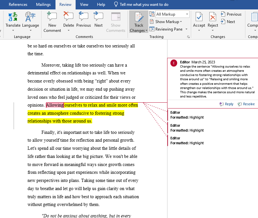258x218 pixels.
Task: Accept the tracked change
Action: pyautogui.click(x=199, y=17)
